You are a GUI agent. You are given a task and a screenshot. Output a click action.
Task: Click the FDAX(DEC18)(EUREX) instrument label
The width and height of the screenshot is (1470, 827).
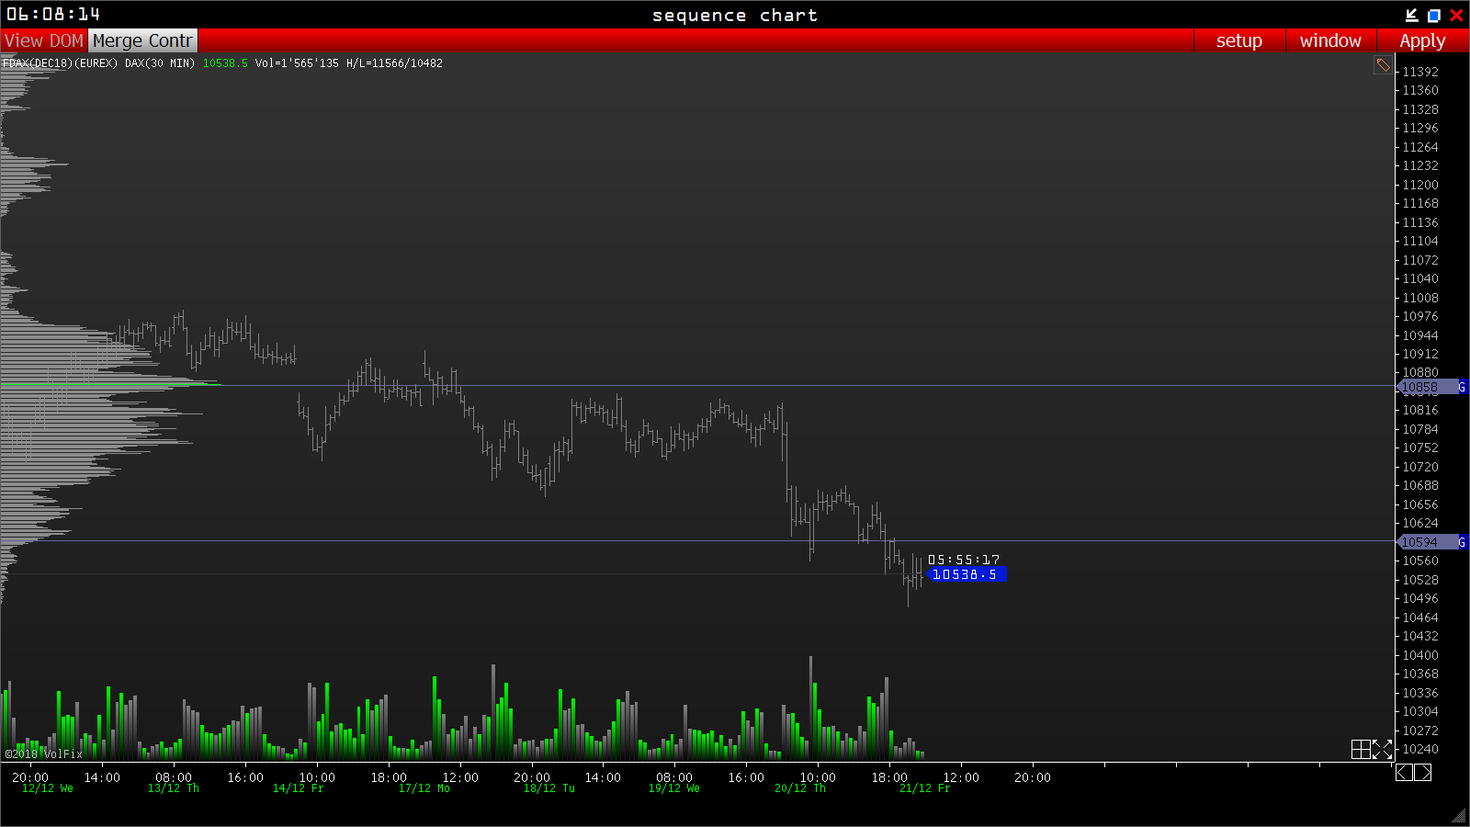[x=61, y=63]
